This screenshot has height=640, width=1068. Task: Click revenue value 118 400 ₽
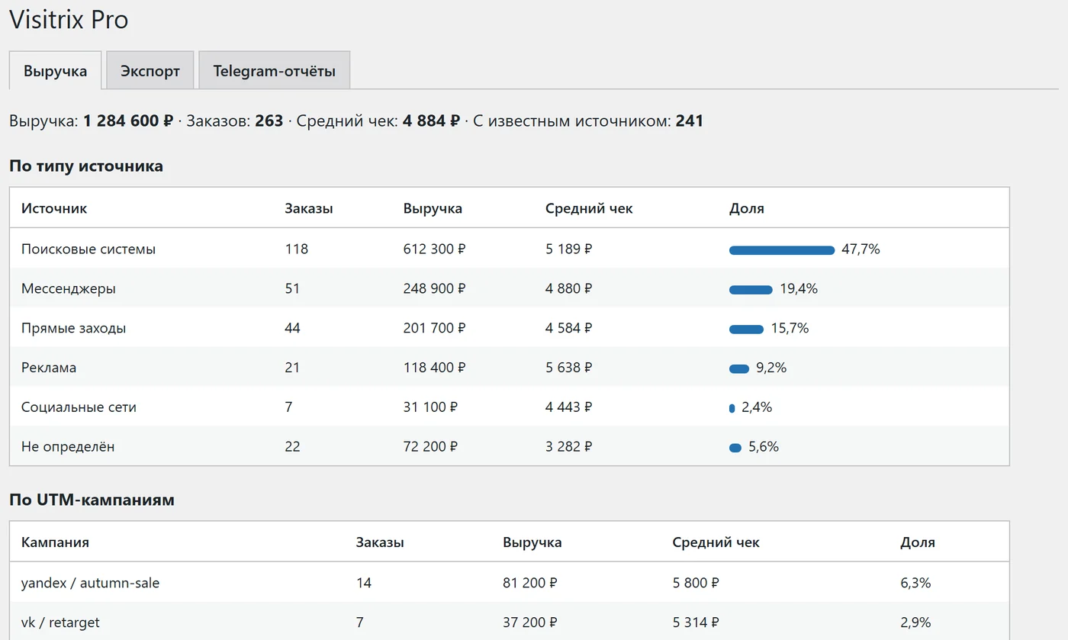[435, 368]
